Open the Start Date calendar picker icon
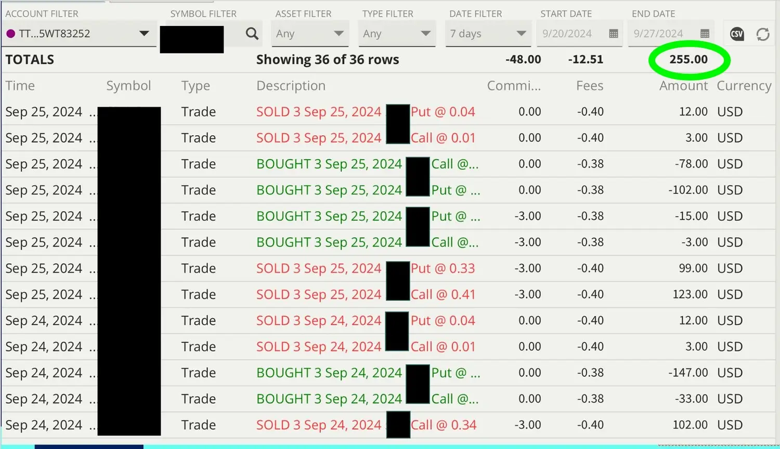The height and width of the screenshot is (449, 780). click(614, 34)
